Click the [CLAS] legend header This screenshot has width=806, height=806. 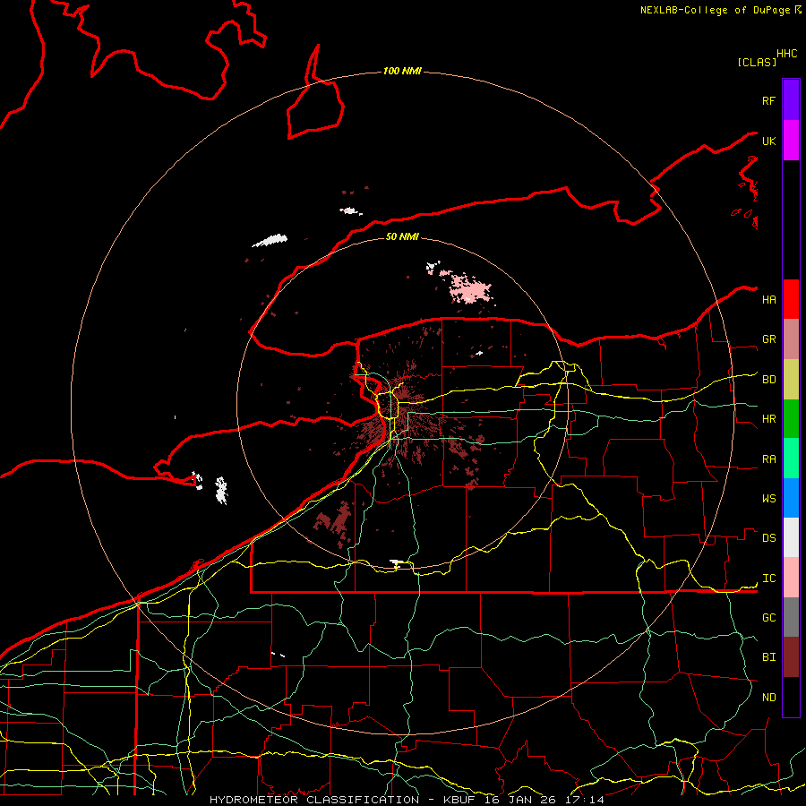[x=757, y=62]
